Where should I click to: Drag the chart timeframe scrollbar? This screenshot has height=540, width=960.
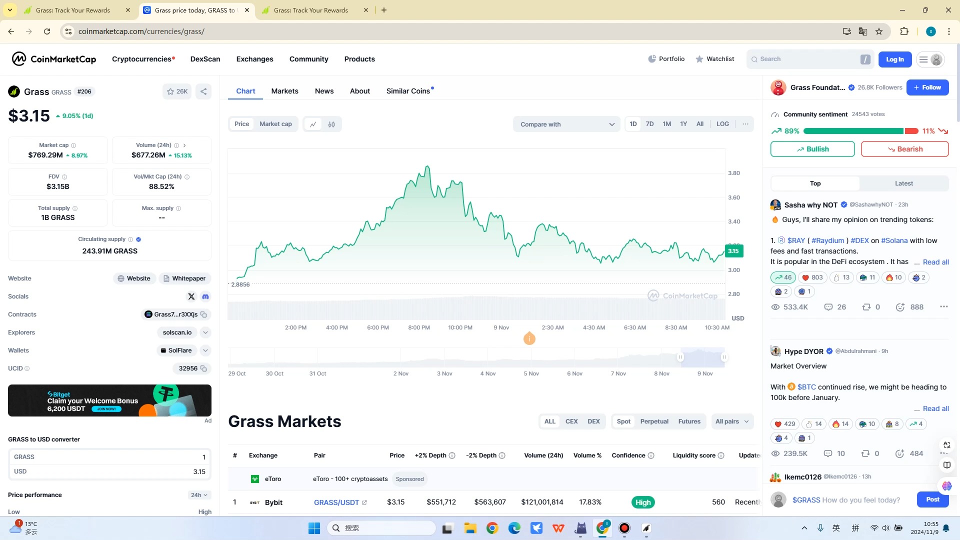click(702, 356)
